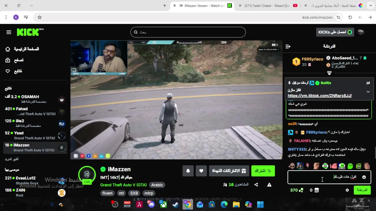Focus the Kick search field

188,32
